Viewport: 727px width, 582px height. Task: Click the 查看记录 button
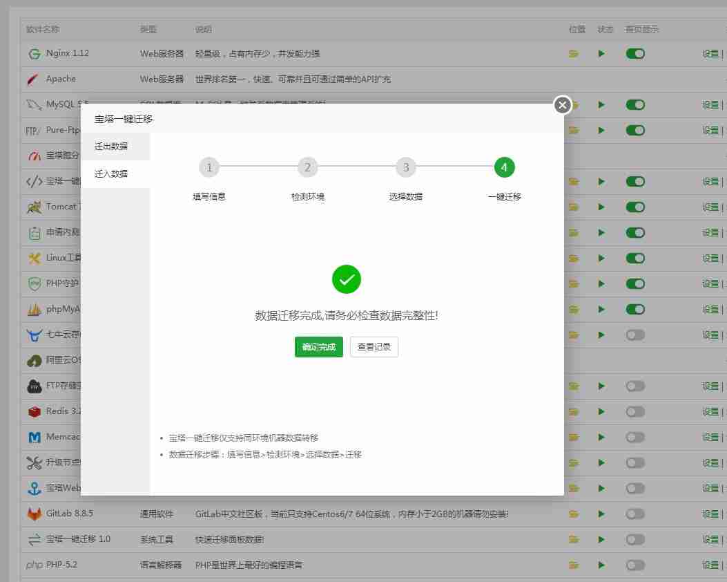click(x=374, y=347)
